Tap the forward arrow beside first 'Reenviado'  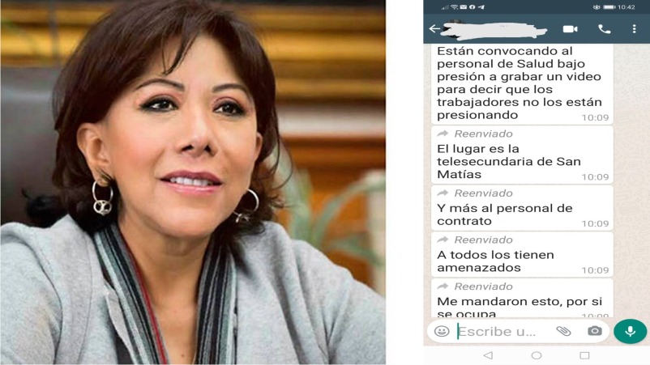pyautogui.click(x=443, y=134)
